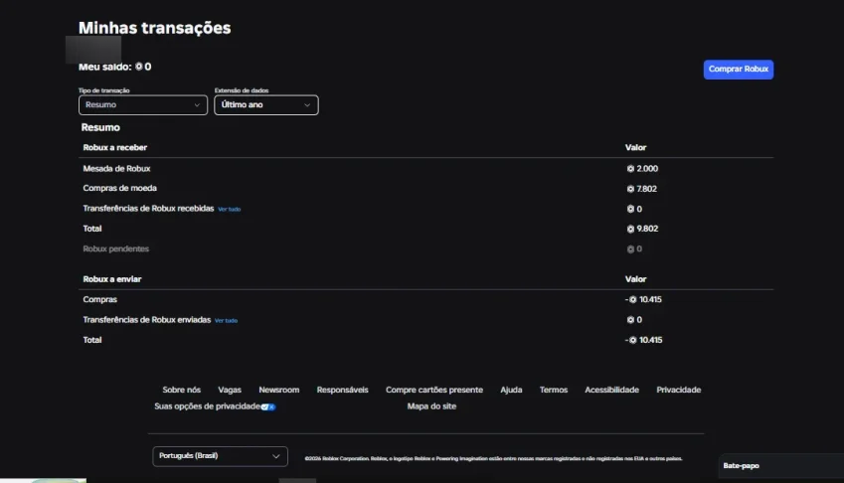Open the Newsroom footer link

pyautogui.click(x=278, y=390)
